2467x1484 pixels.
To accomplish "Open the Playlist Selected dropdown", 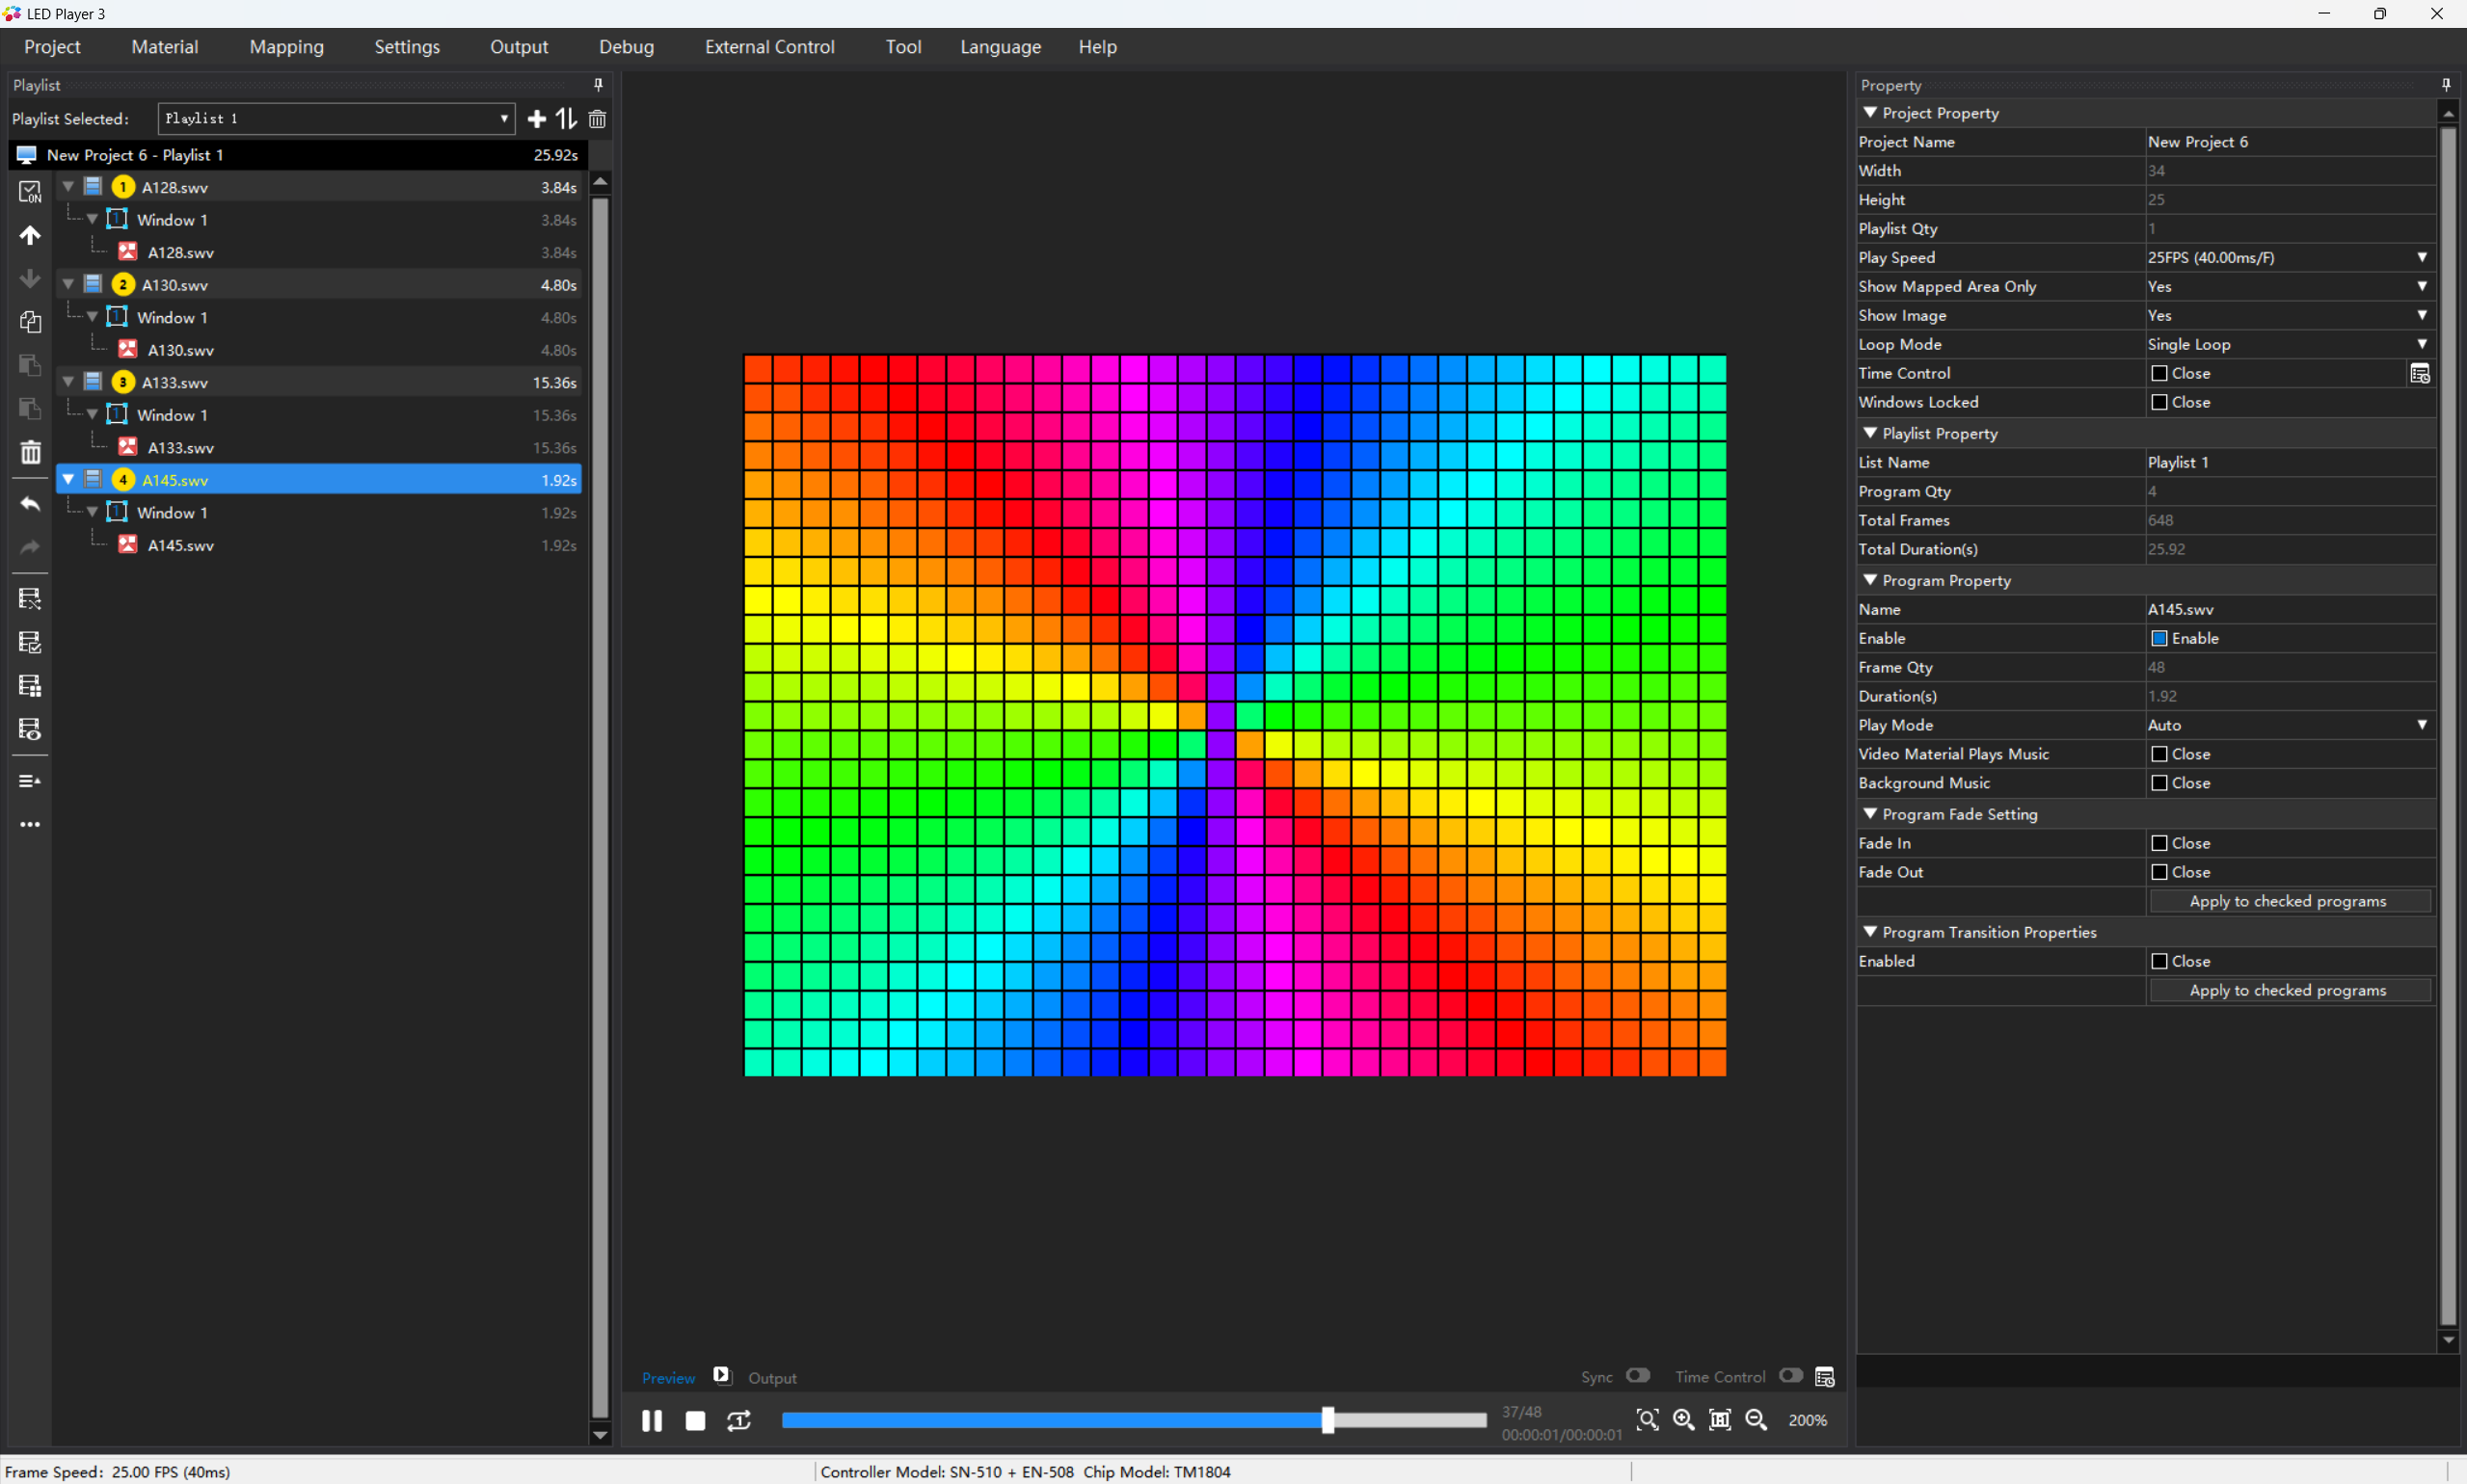I will (x=336, y=119).
